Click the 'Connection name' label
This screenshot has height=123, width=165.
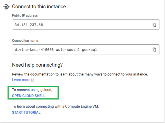click(x=25, y=41)
